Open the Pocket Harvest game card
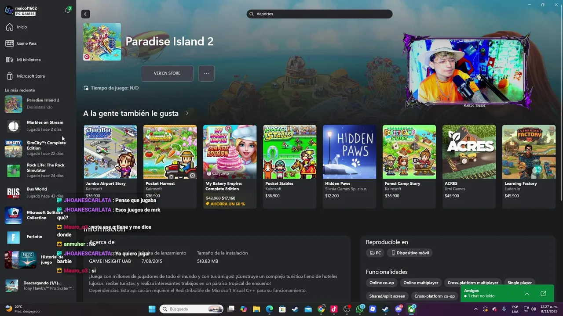This screenshot has height=316, width=563. 170,166
